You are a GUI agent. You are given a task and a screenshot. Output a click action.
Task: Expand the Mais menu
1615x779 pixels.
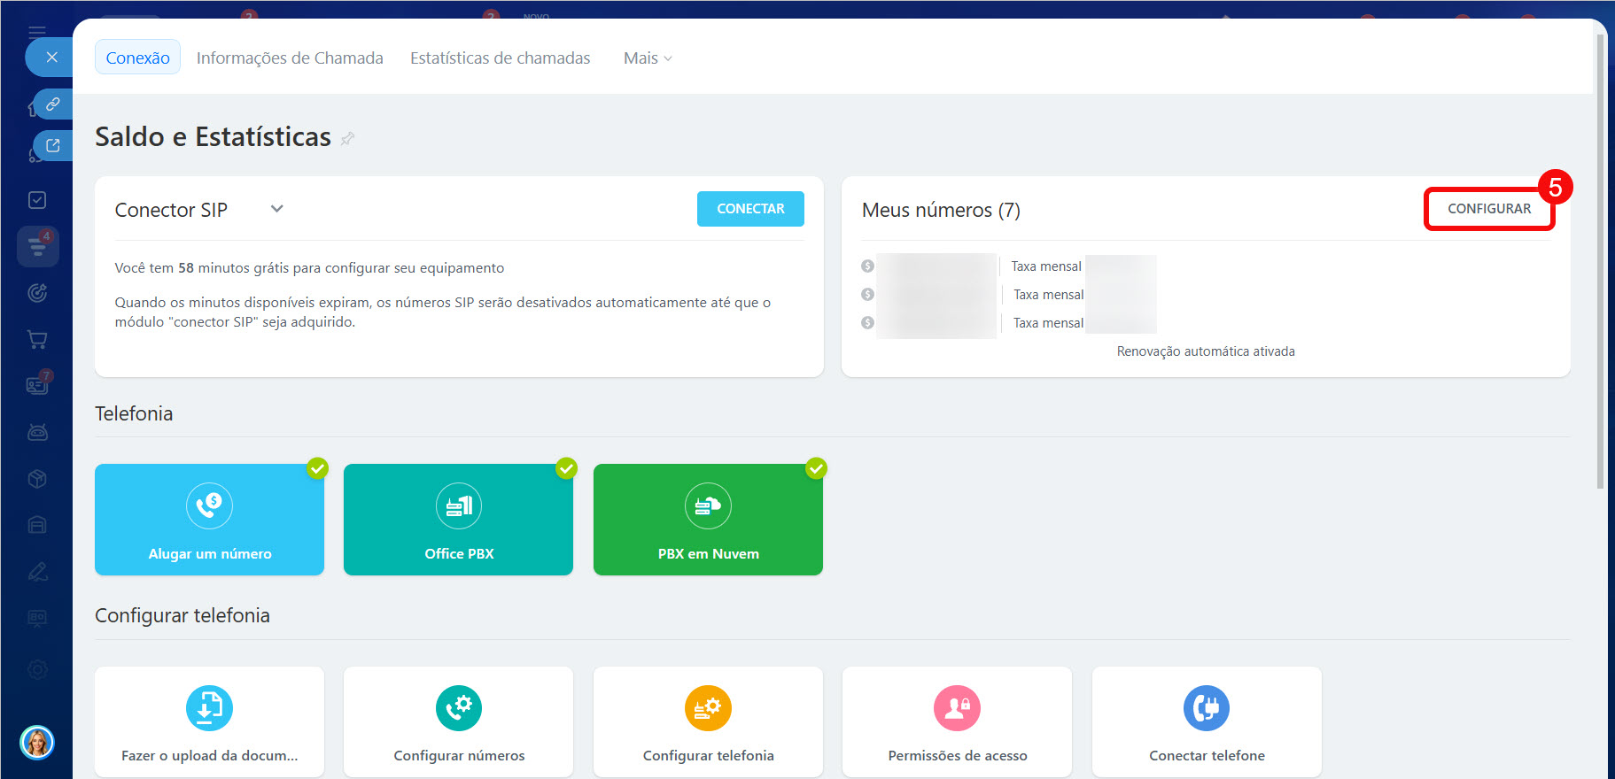(648, 58)
